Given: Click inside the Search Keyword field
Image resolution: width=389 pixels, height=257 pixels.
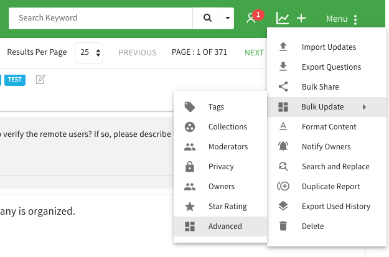Looking at the screenshot, I should click(x=100, y=18).
